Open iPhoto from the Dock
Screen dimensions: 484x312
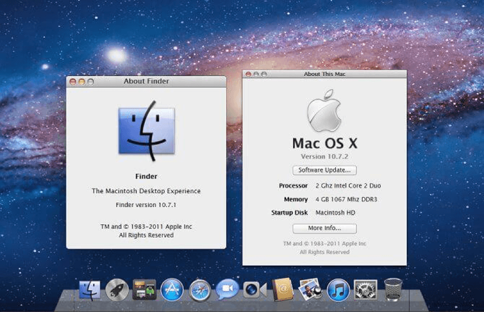point(310,290)
